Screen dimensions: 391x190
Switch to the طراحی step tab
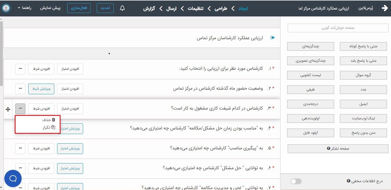tap(220, 8)
